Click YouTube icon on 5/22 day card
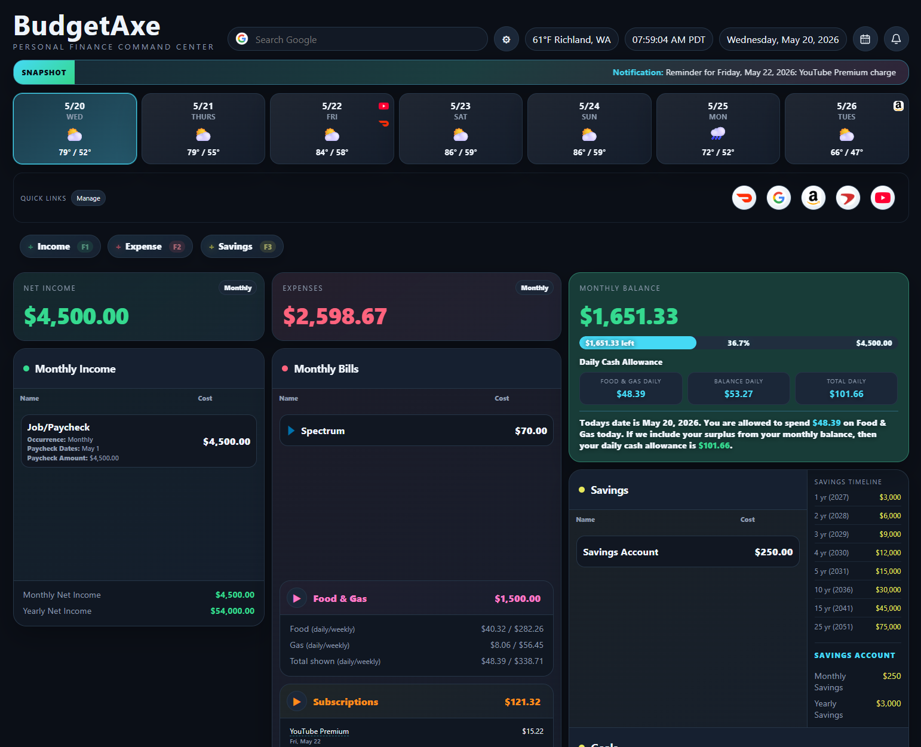 (383, 106)
